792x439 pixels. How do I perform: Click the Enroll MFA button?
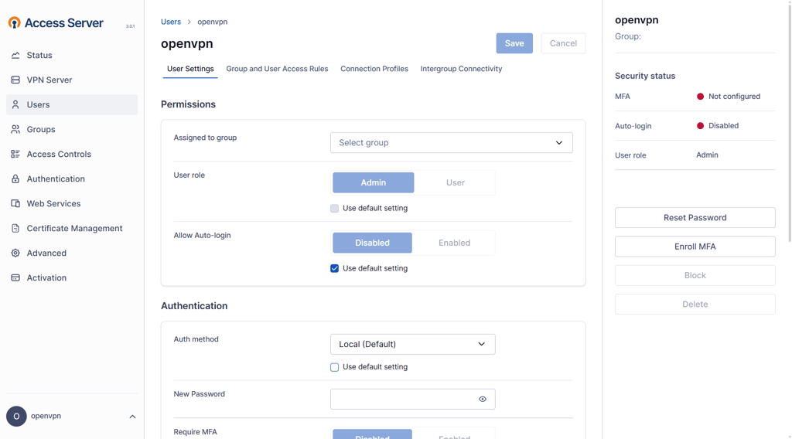tap(695, 247)
